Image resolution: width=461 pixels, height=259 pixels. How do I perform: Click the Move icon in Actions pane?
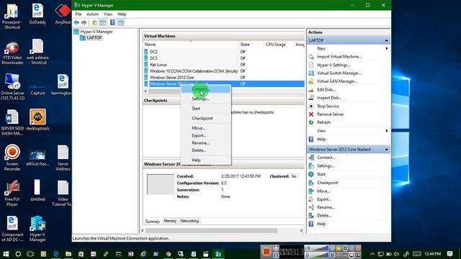(x=311, y=191)
